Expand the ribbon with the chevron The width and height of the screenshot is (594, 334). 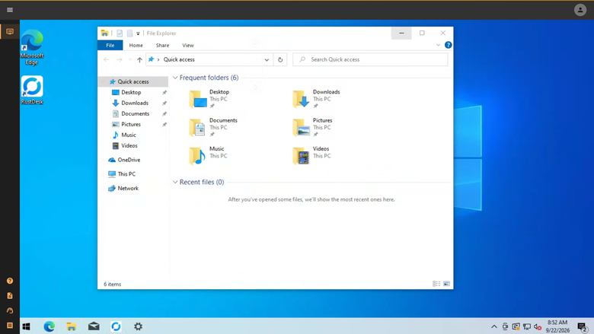click(x=439, y=45)
